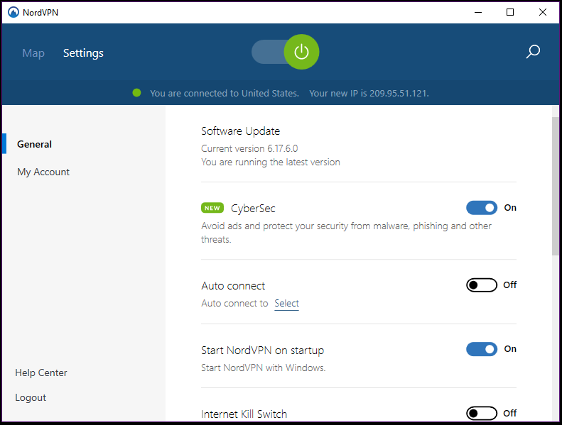Image resolution: width=562 pixels, height=425 pixels.
Task: Switch to the Map tab
Action: tap(33, 53)
